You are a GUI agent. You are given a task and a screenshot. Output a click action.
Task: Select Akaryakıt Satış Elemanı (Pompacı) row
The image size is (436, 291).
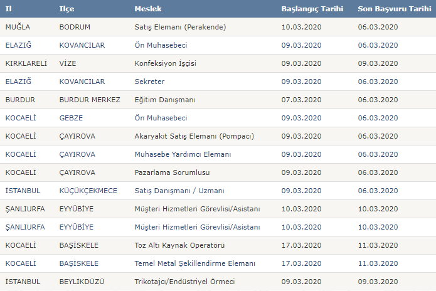[218, 136]
